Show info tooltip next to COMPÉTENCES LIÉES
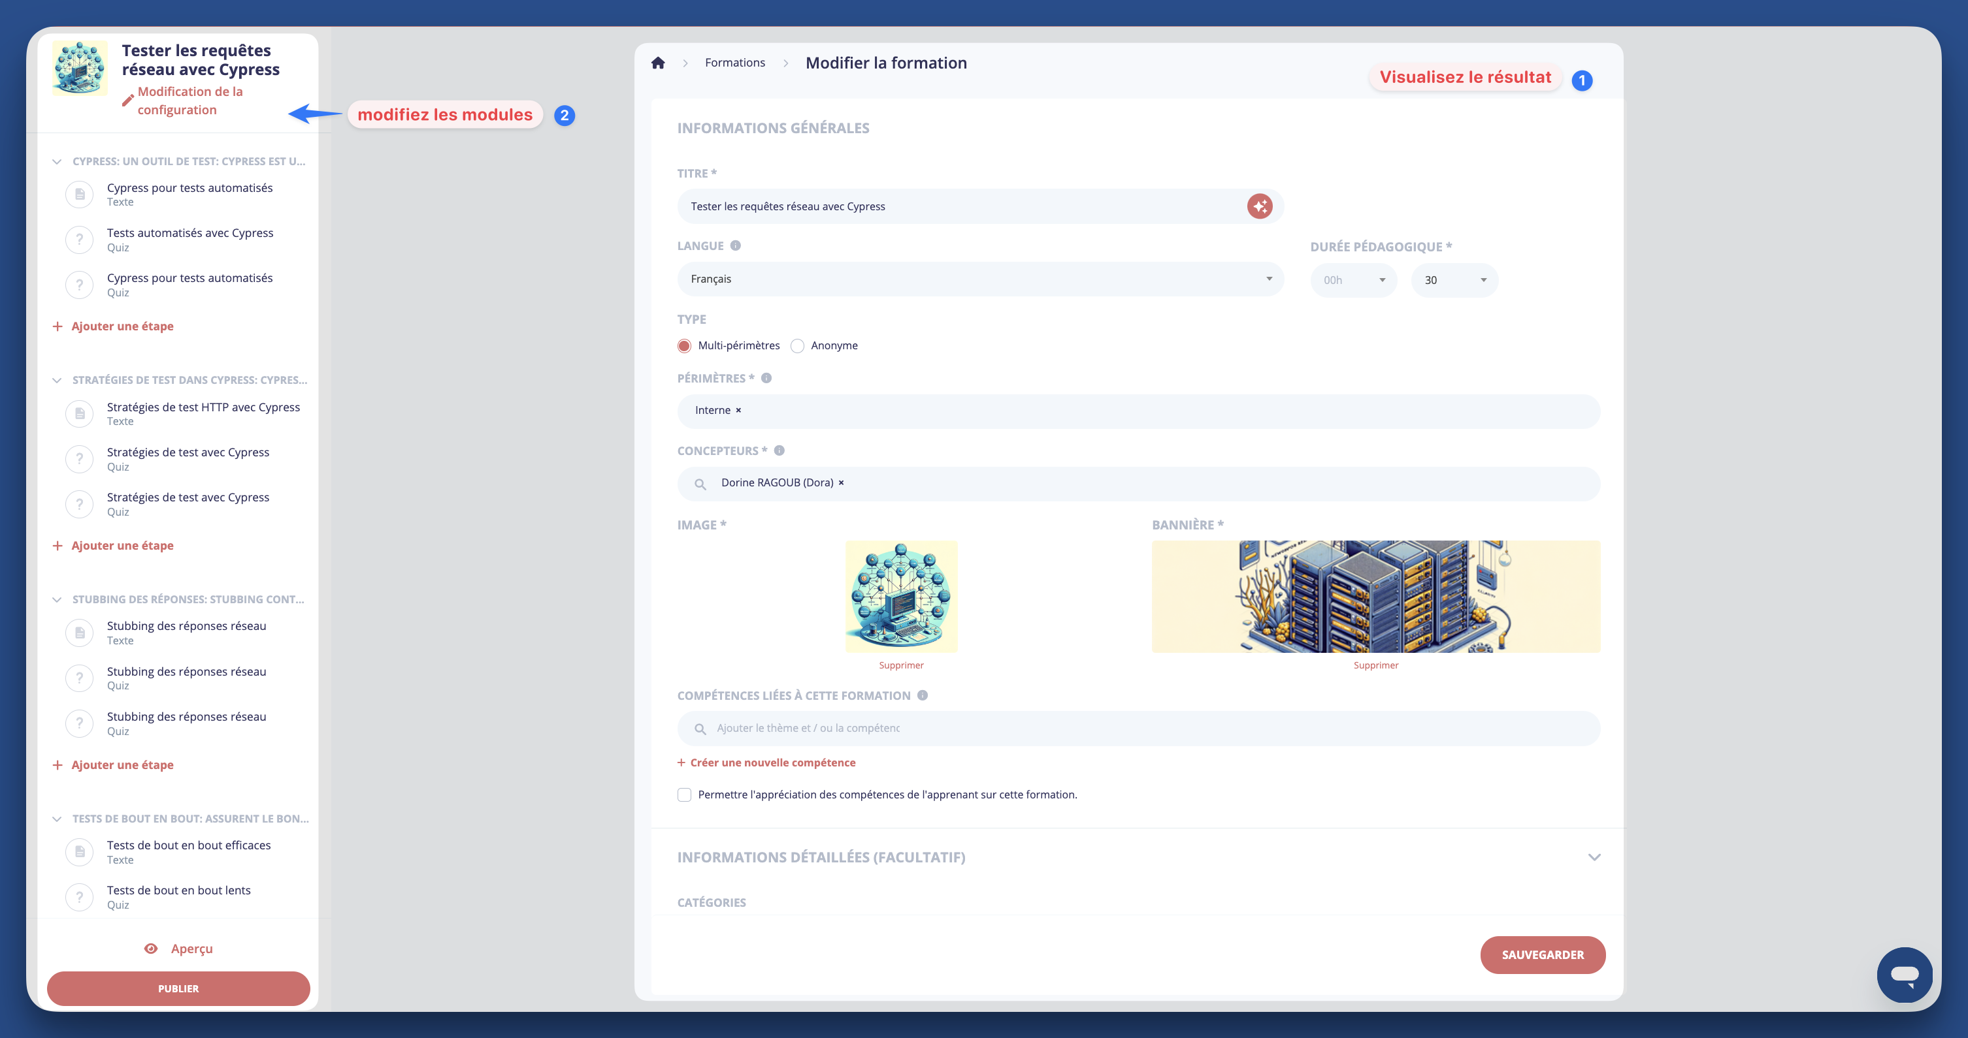 (x=922, y=695)
